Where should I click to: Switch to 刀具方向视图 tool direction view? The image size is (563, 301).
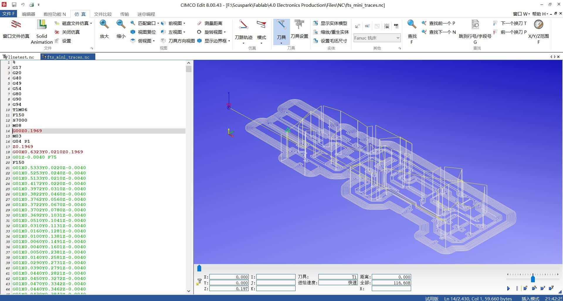pos(178,41)
